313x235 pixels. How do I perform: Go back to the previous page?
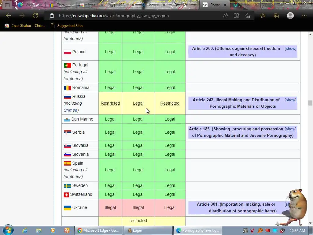[x=9, y=16]
